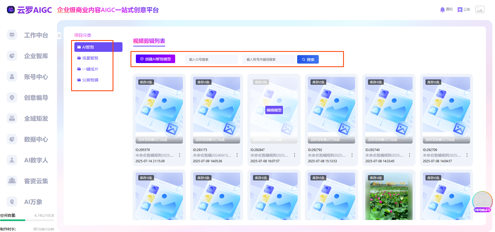Open 创意编导 lightbulb icon
495x232 pixels.
[12, 98]
